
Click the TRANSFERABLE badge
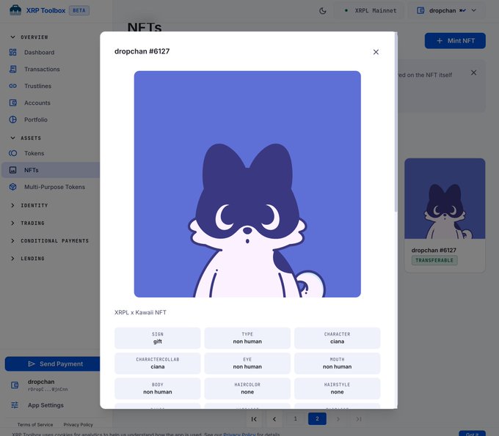pos(434,260)
